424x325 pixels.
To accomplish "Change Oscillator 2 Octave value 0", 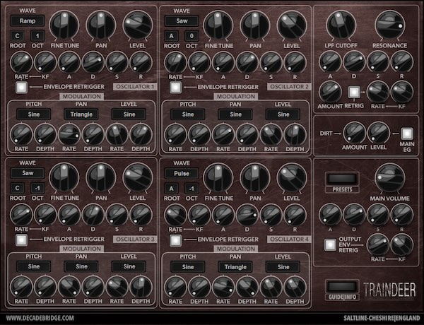I will pos(192,36).
